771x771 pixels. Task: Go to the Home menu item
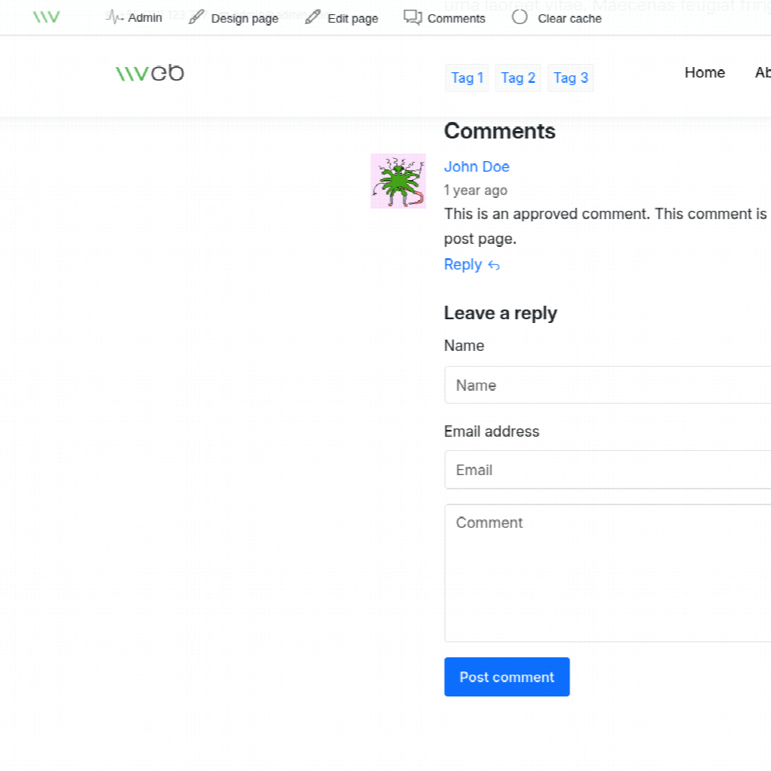(x=704, y=72)
